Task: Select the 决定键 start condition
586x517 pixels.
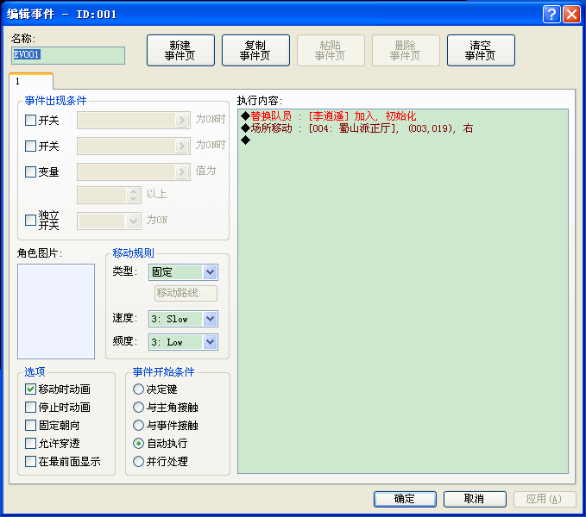Action: click(x=138, y=389)
